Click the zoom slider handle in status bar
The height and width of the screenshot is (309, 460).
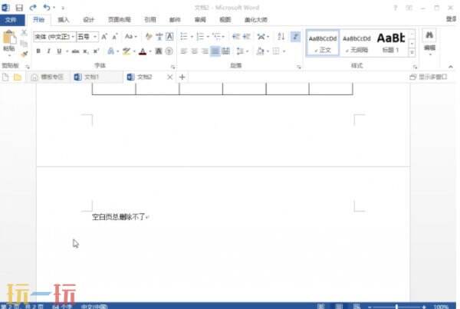[x=396, y=307]
